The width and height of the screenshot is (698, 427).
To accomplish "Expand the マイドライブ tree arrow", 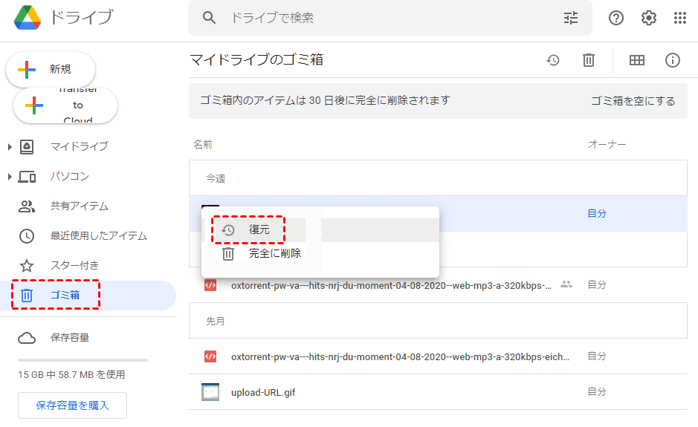I will [10, 146].
